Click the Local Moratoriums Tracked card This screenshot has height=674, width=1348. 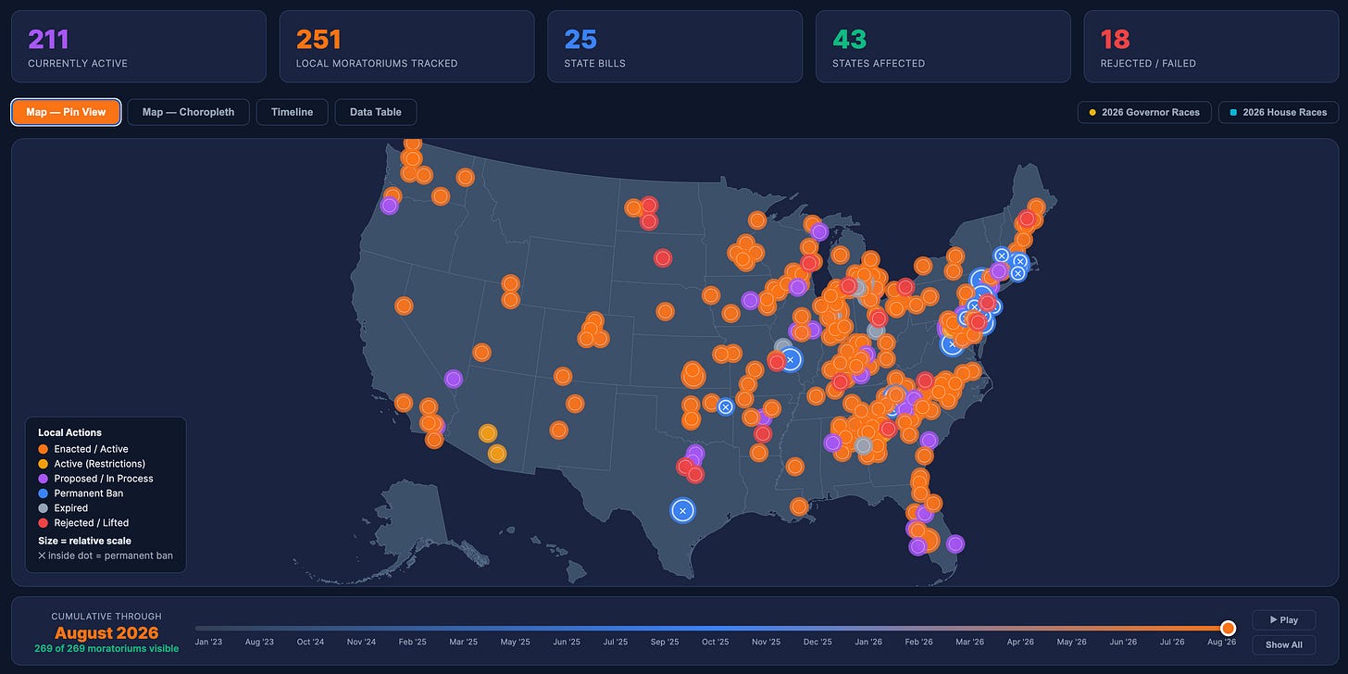(406, 46)
